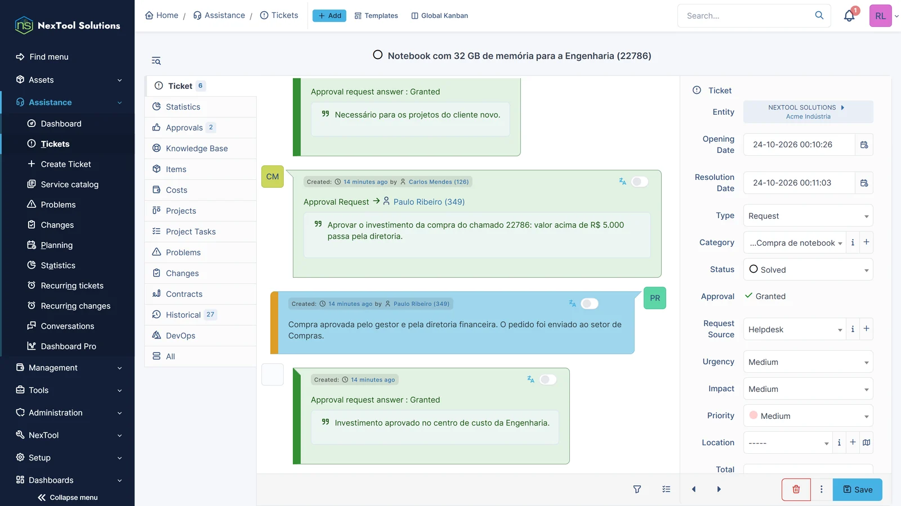
Task: Click translate icon on Carlos Mendes message
Action: [622, 182]
